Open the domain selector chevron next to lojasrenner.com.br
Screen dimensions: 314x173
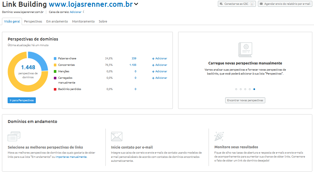(x=136, y=5)
